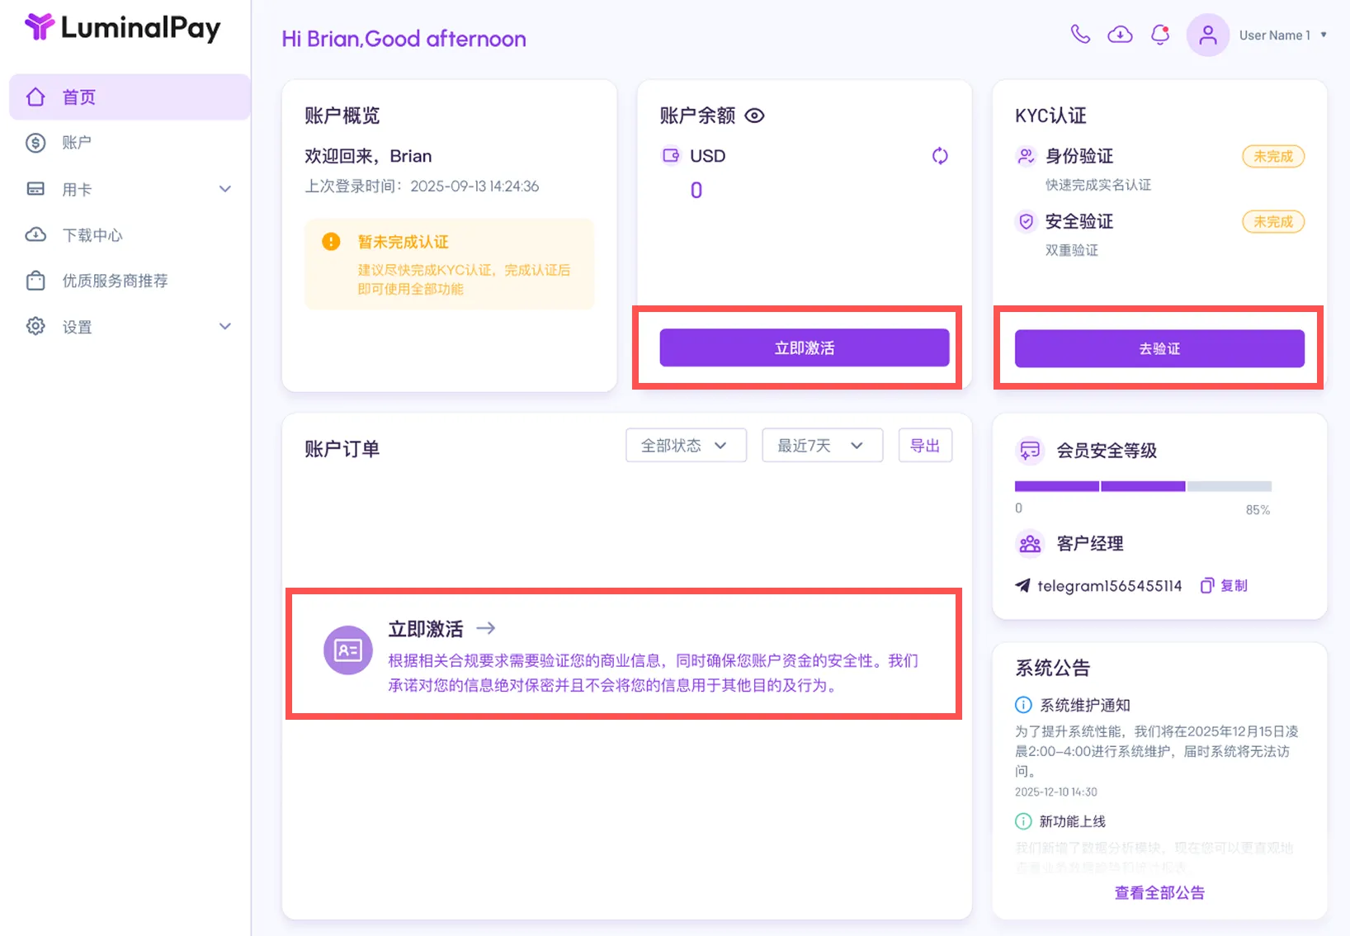
Task: Open the 最近7天 date range dropdown
Action: [x=822, y=446]
